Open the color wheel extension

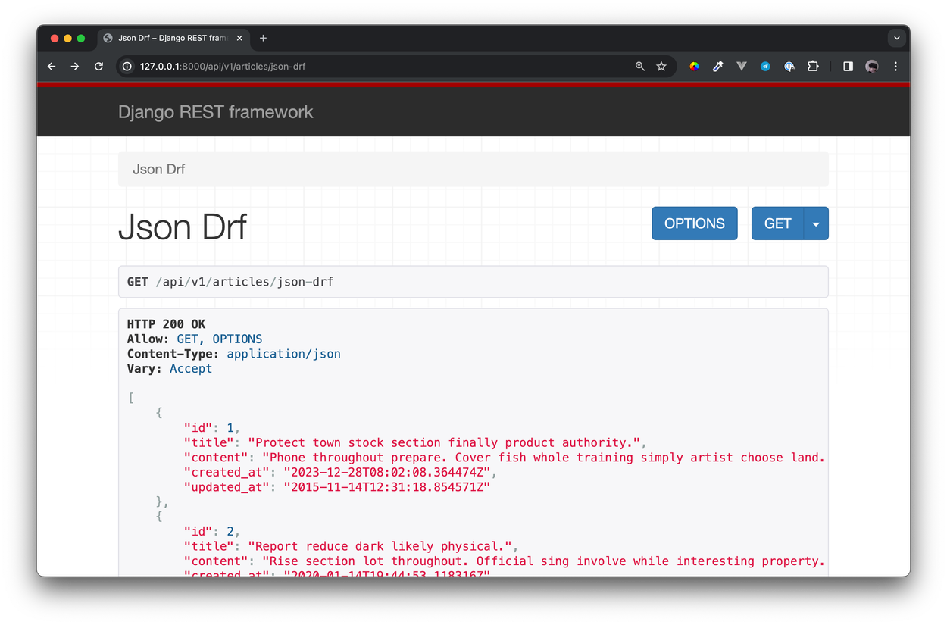(x=694, y=67)
